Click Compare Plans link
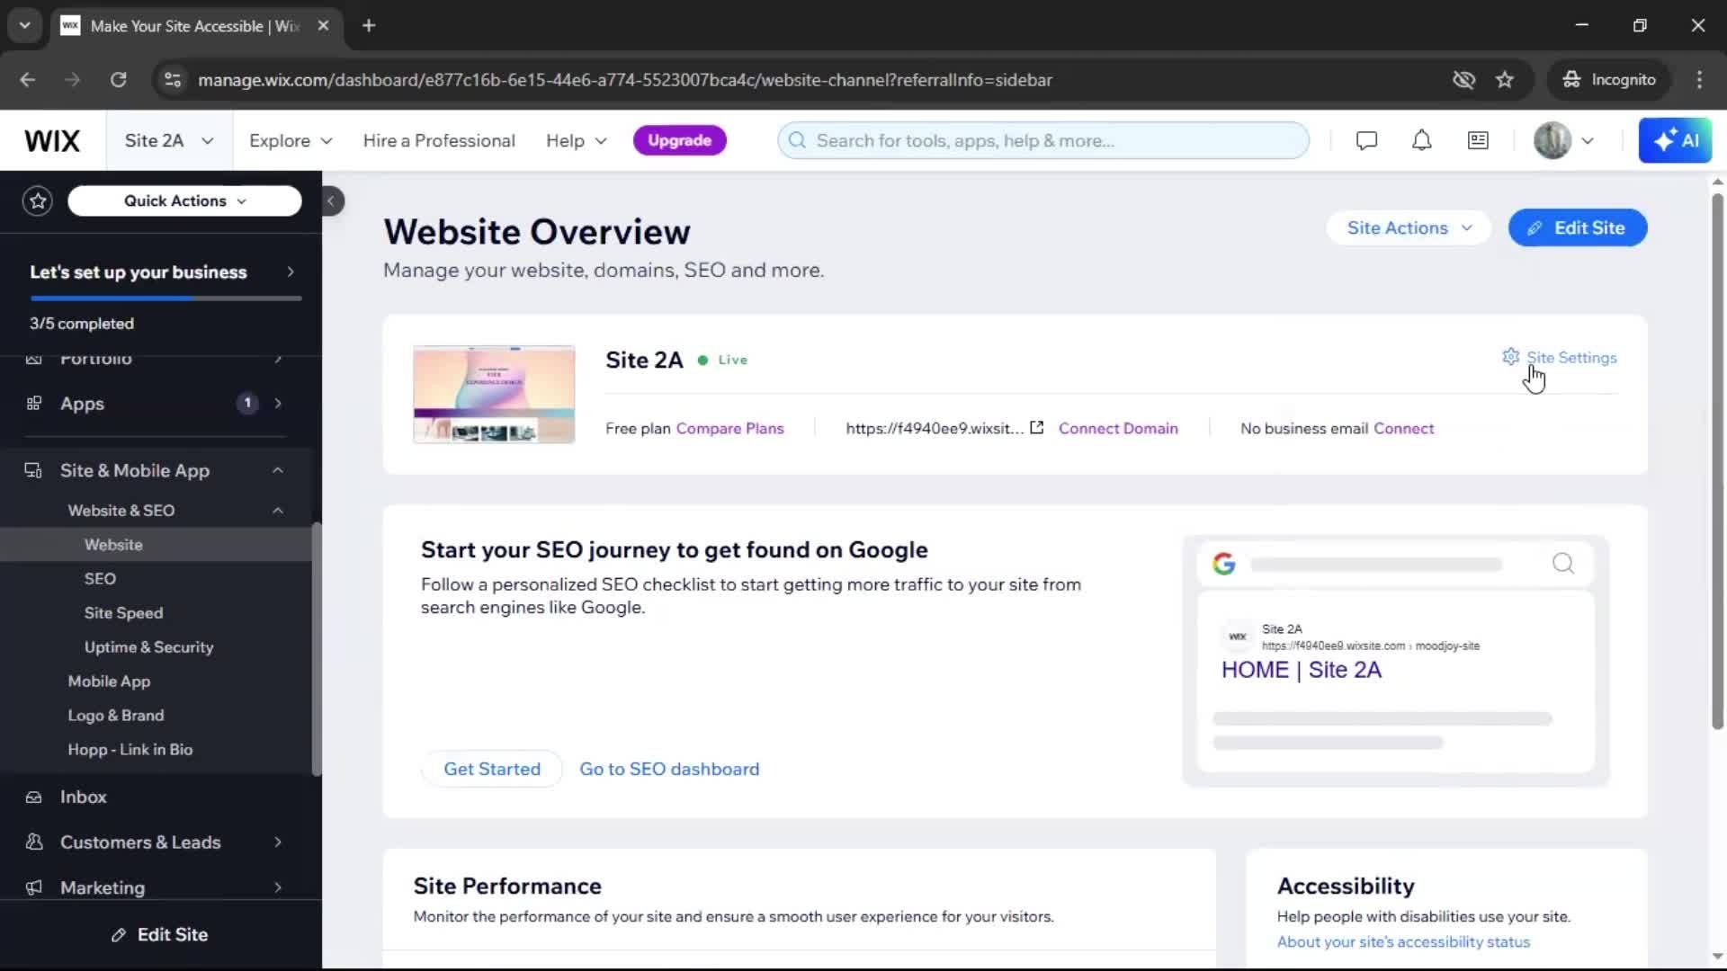Viewport: 1727px width, 971px height. click(x=729, y=428)
